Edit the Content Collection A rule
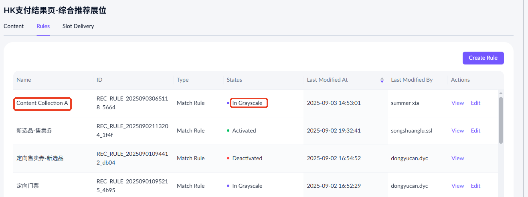The height and width of the screenshot is (197, 528). [475, 103]
